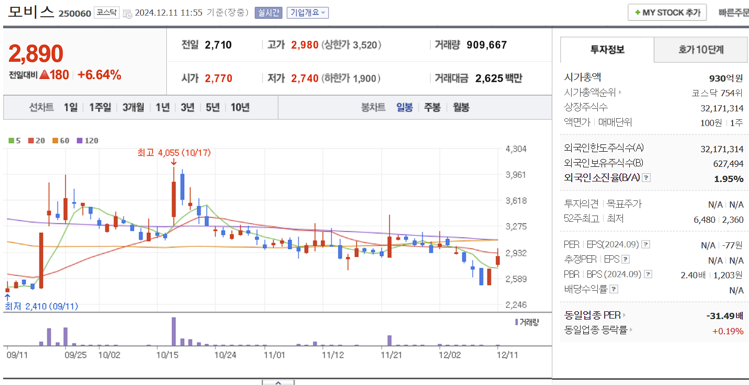This screenshot has height=385, width=749.
Task: Click the 최고 4,055 (10/17) marker
Action: click(173, 153)
